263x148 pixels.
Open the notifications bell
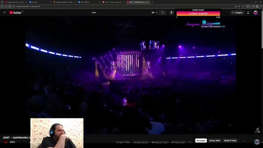tap(248, 13)
